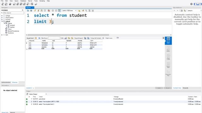202x113 pixels.
Task: Open a script file in the editor
Action: tap(28, 11)
